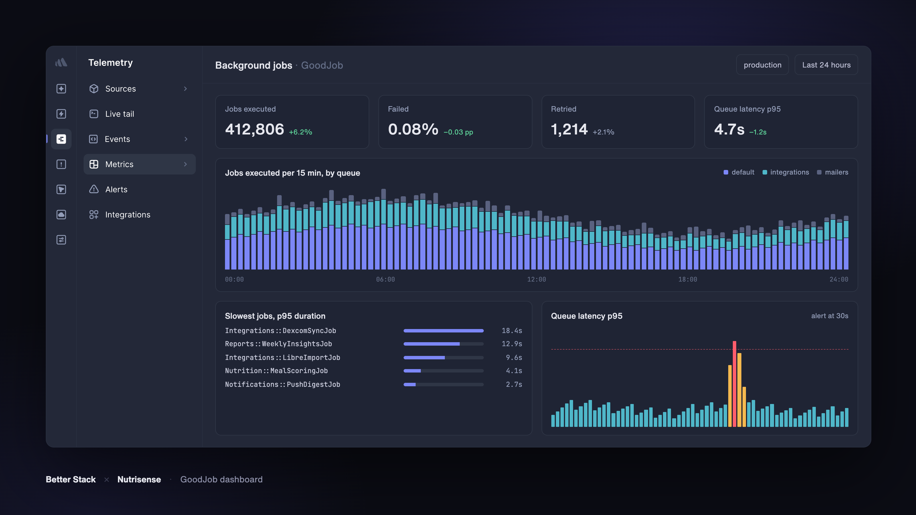
Task: Click the Metrics grid icon
Action: click(x=94, y=164)
